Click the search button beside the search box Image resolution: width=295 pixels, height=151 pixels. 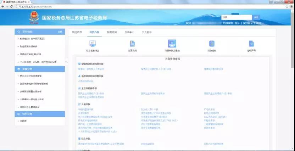pos(257,17)
